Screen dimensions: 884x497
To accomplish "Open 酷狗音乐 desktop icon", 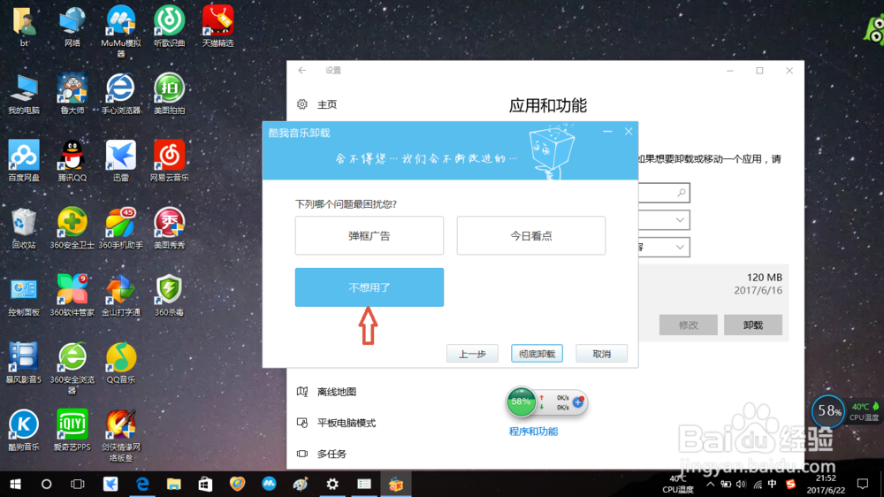I will (x=24, y=430).
